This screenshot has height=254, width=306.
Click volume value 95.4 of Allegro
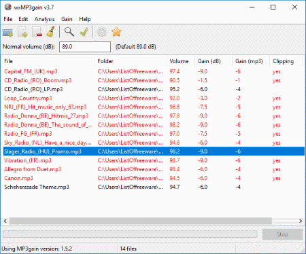pos(175,169)
